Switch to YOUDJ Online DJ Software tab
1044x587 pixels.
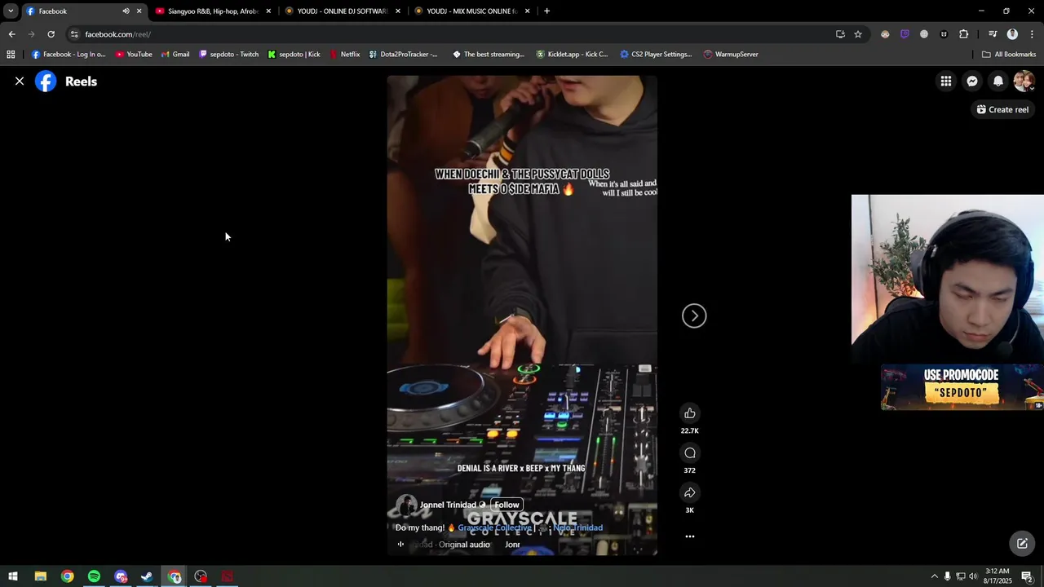[x=343, y=11]
